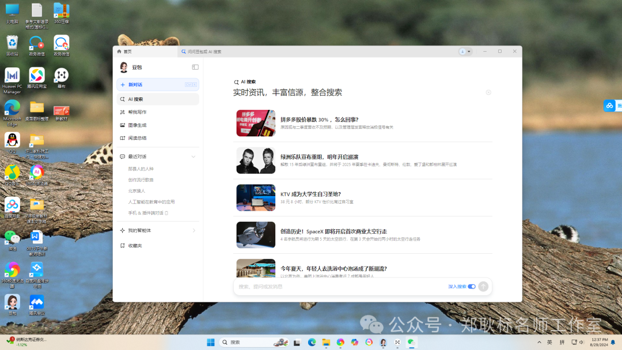Click the SpaceX capsule thumbnail
This screenshot has width=622, height=350.
[256, 235]
